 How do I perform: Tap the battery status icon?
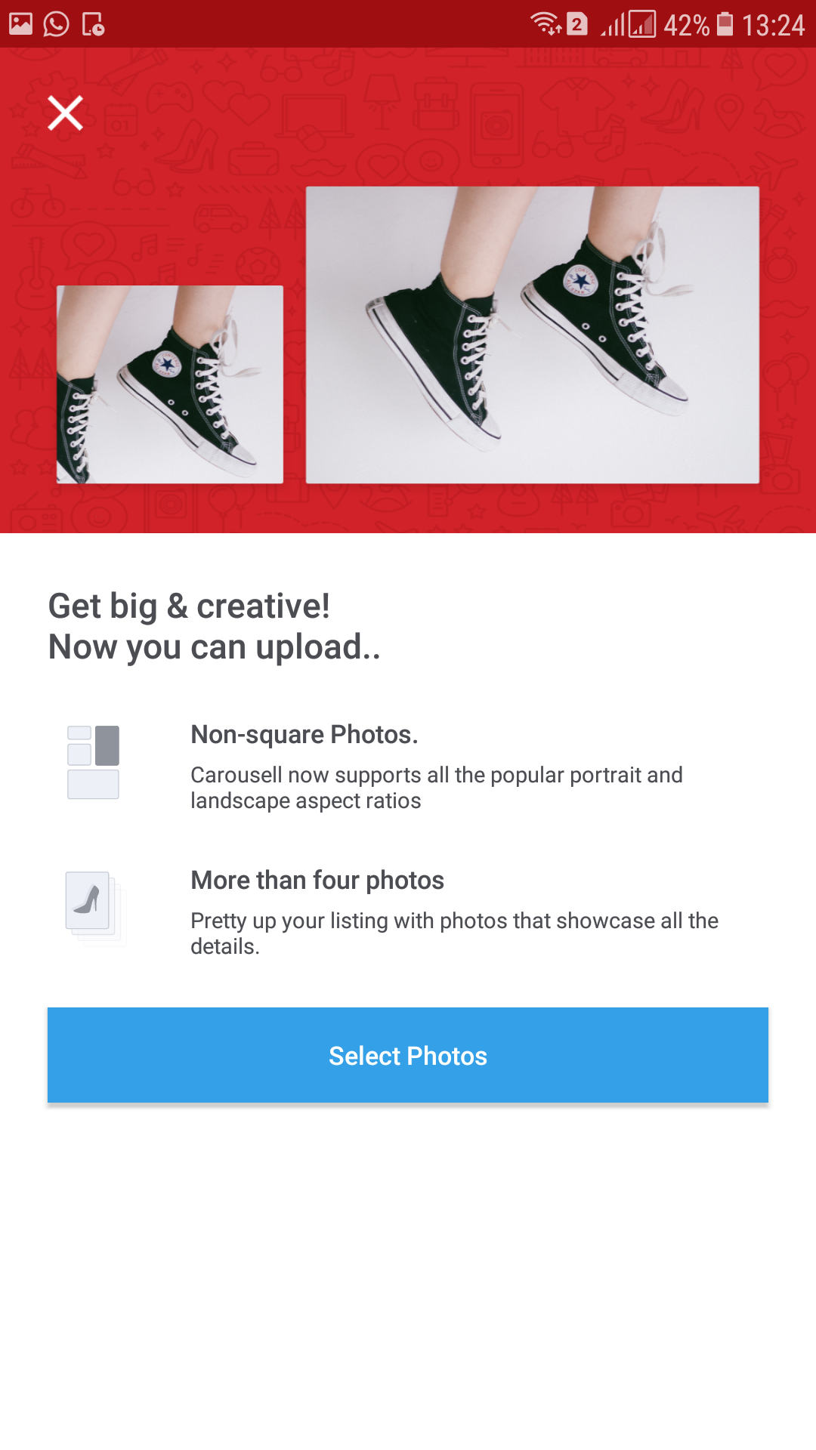click(x=725, y=24)
